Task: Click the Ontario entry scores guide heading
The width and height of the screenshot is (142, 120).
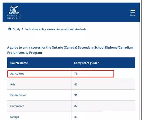Action: pos(70,50)
